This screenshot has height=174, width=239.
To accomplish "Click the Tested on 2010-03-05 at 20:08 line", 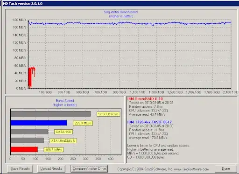I will [x=151, y=103].
